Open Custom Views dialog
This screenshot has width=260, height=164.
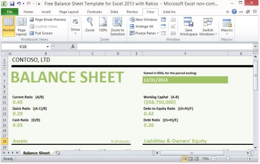(43, 26)
